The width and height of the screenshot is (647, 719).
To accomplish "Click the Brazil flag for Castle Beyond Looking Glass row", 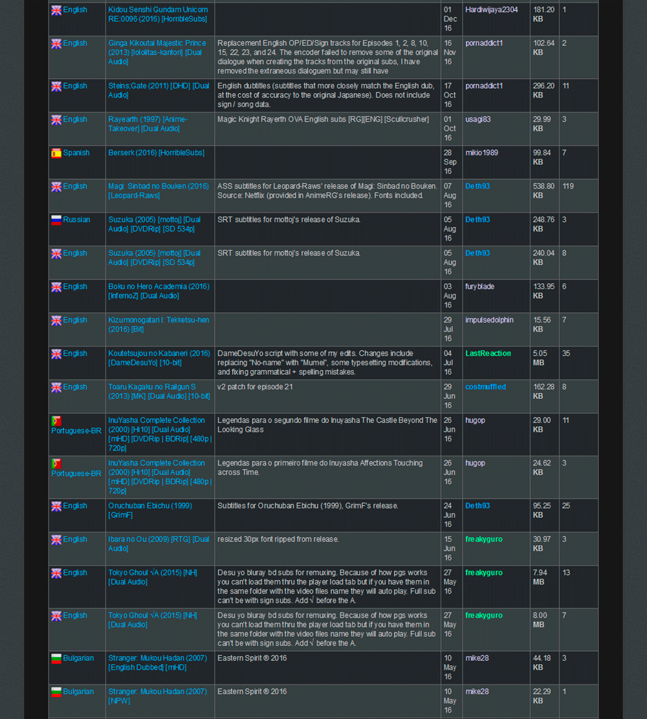I will [56, 421].
